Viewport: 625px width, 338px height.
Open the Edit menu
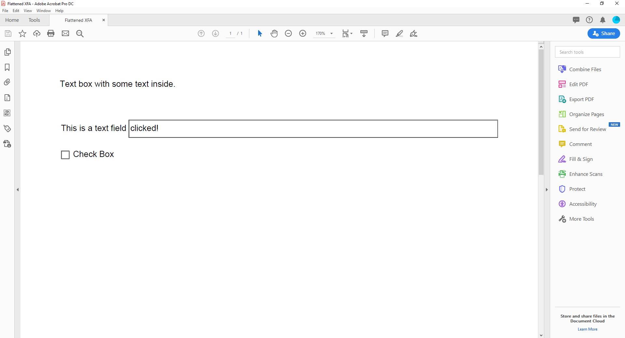(x=16, y=10)
